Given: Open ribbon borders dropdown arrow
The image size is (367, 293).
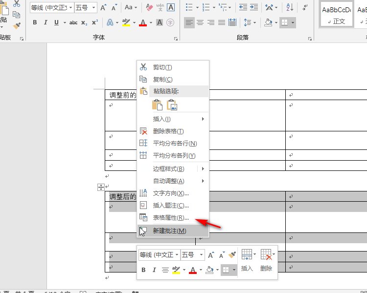Looking at the screenshot, I should (293, 22).
